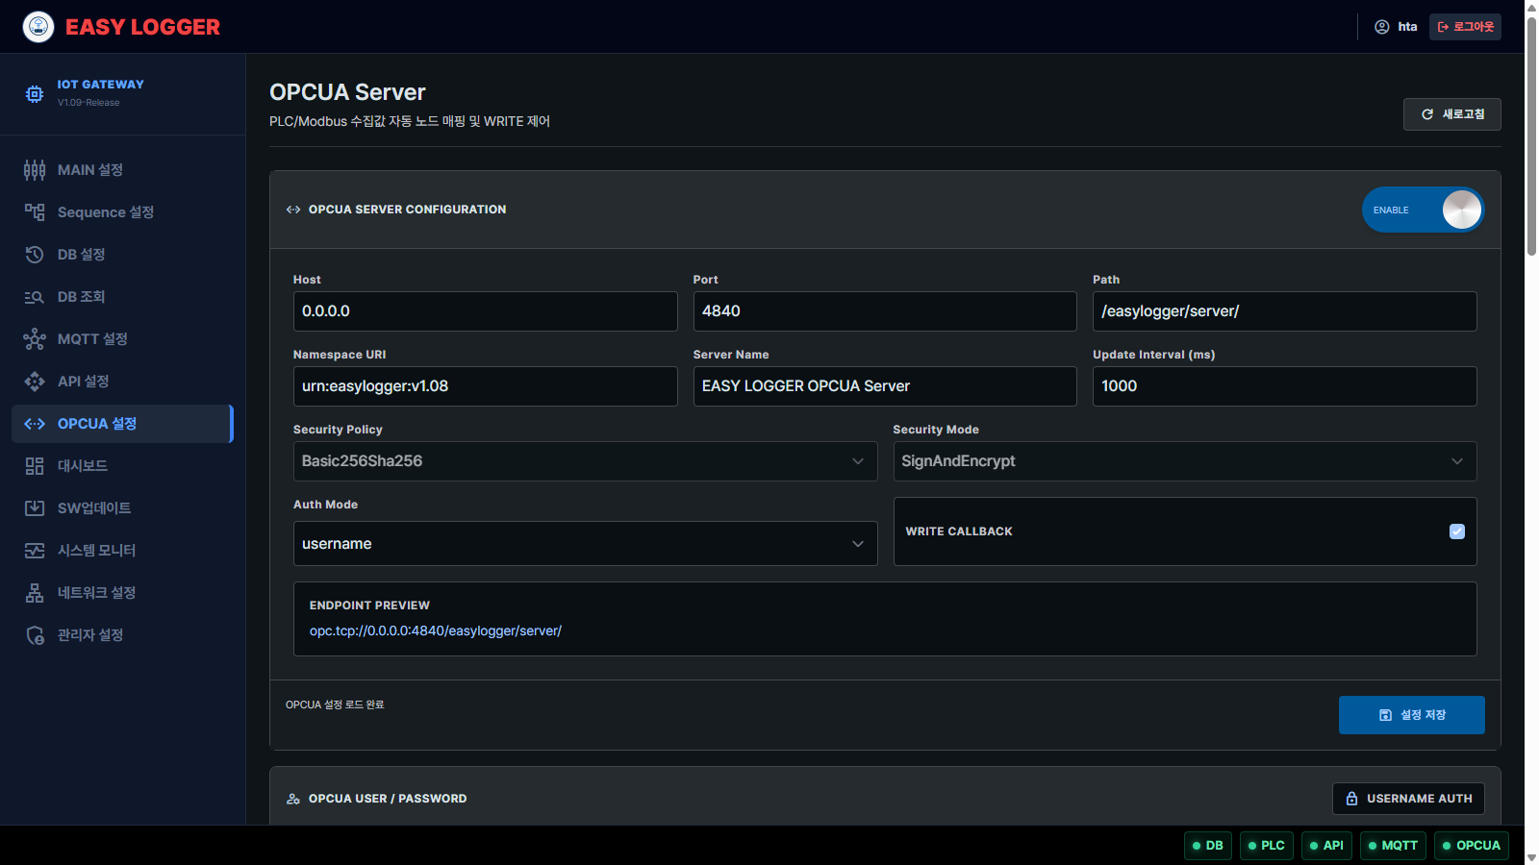
Task: Open Sequence 설정 page
Action: 122,212
